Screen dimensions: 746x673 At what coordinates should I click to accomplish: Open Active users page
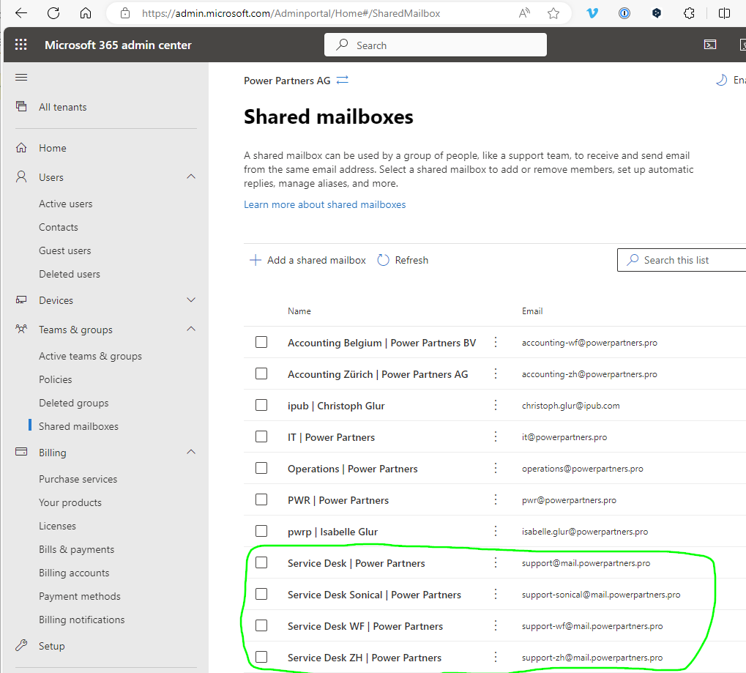coord(66,204)
